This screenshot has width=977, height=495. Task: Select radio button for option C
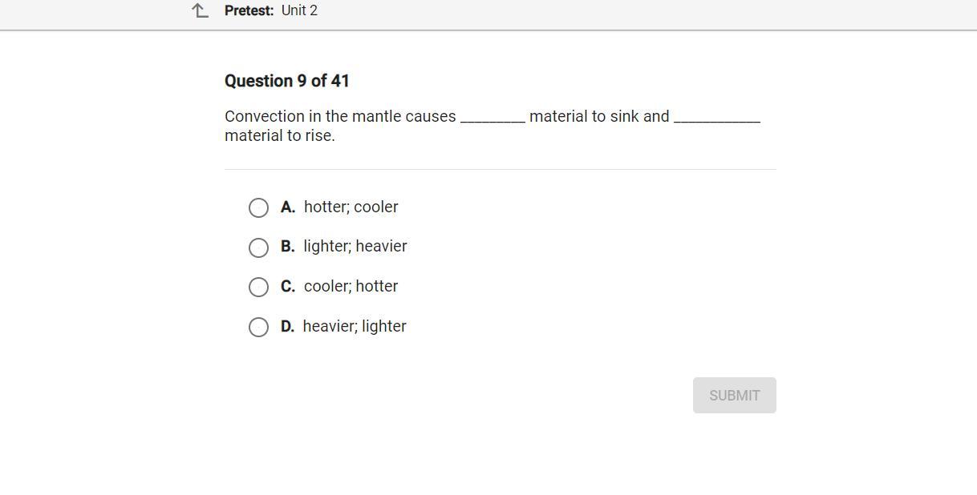[x=258, y=287]
